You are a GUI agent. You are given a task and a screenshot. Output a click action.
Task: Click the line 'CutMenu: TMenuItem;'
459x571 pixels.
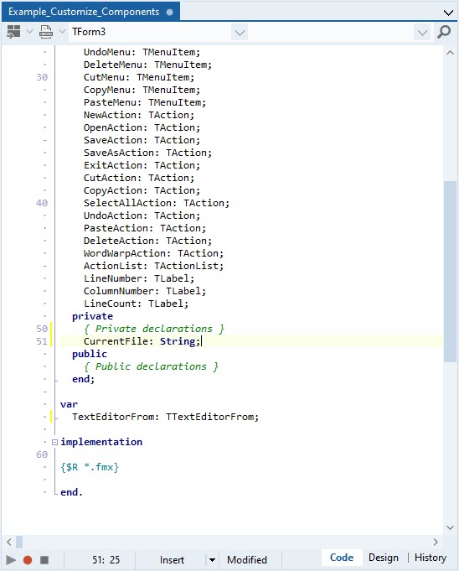click(x=139, y=77)
